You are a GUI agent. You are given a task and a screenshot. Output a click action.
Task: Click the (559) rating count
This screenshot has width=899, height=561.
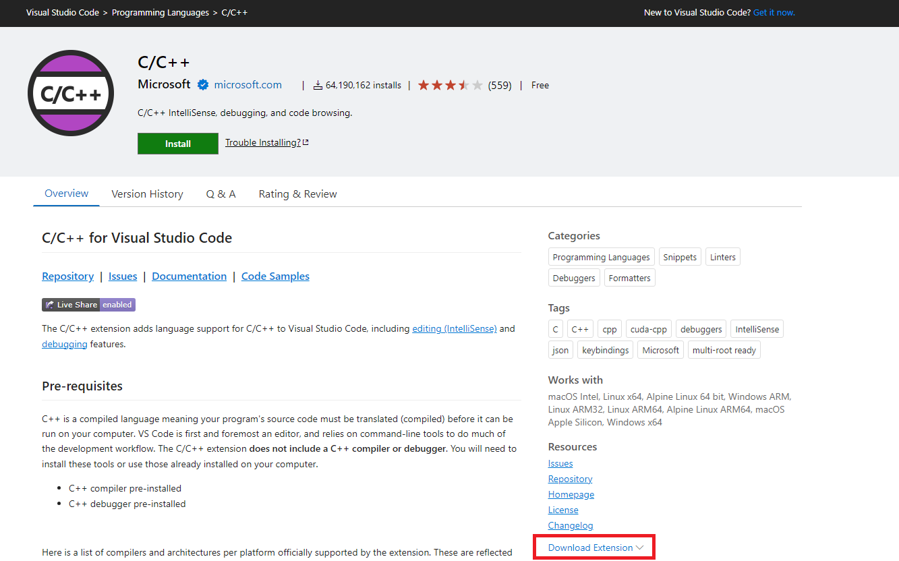(x=500, y=86)
